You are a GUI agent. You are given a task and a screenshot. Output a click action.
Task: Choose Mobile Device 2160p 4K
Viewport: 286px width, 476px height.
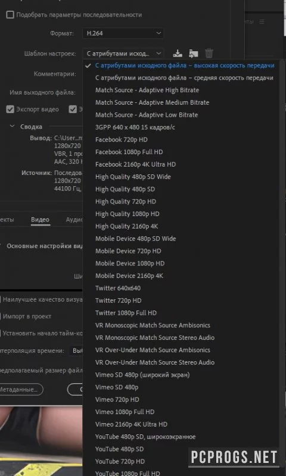(129, 275)
